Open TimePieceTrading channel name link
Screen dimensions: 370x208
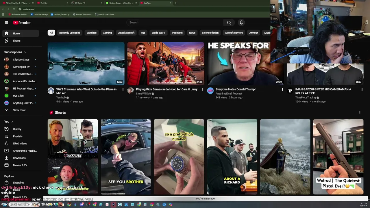pos(306,98)
